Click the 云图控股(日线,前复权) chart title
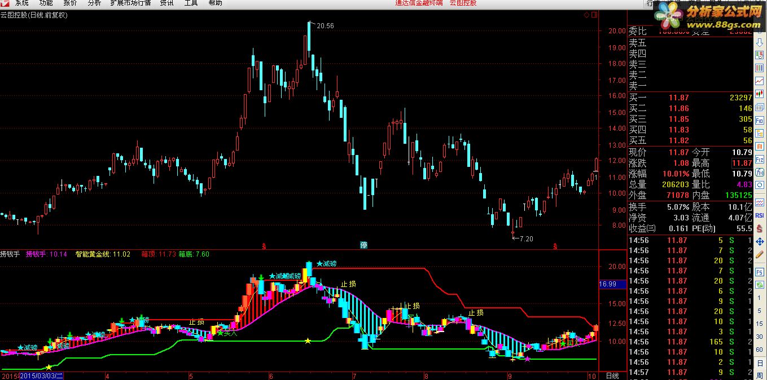This screenshot has height=380, width=767. click(x=34, y=15)
